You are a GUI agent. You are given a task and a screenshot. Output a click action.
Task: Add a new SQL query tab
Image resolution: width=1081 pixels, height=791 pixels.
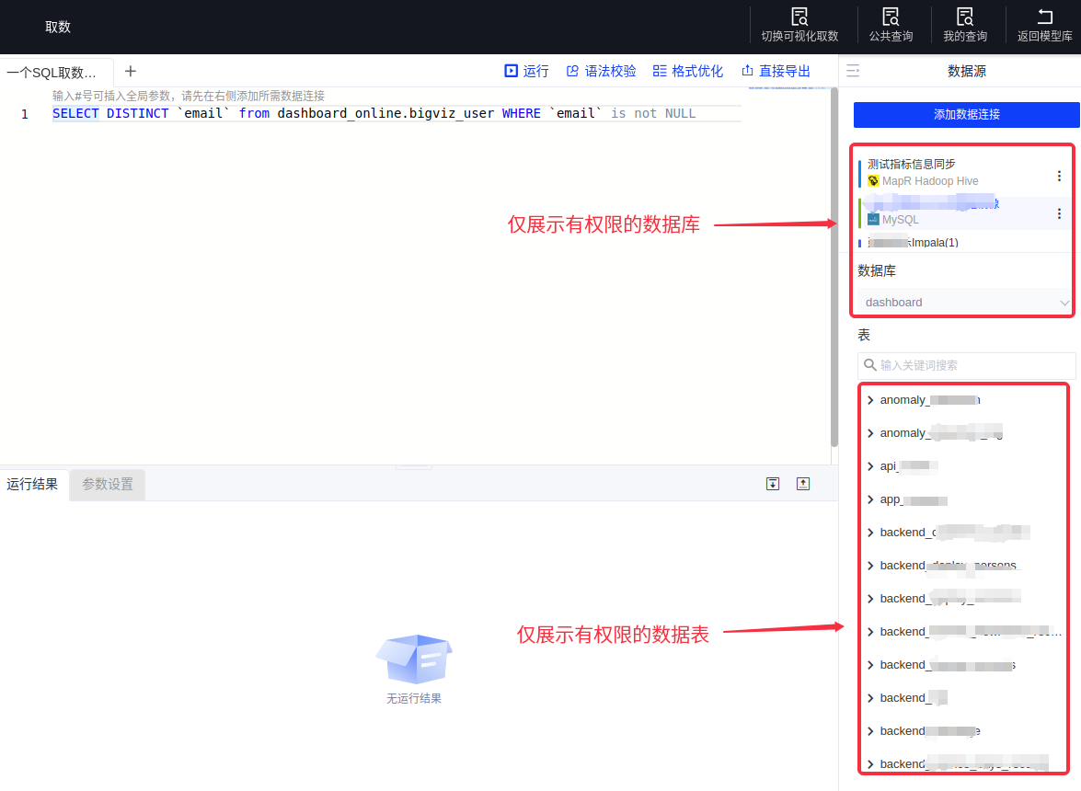(x=131, y=71)
